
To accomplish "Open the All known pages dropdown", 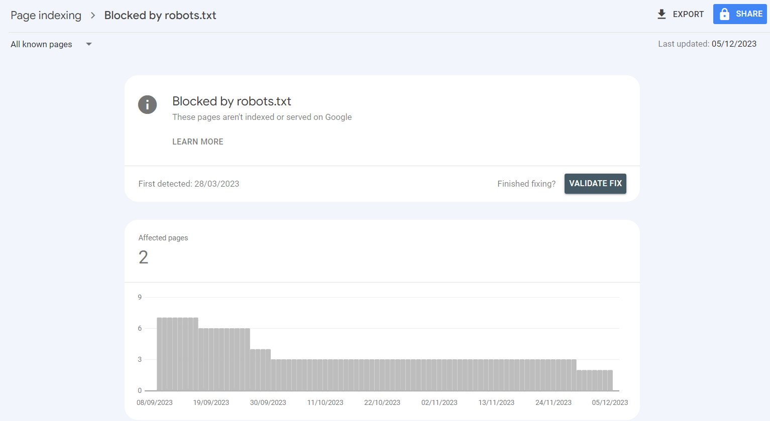I will point(51,44).
